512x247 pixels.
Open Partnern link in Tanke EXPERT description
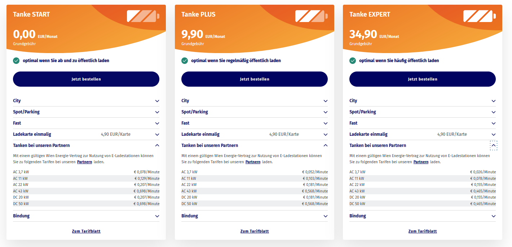421,162
